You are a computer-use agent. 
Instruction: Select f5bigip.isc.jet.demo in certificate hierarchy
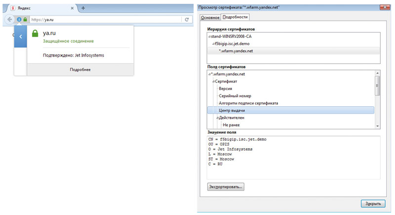coord(232,44)
